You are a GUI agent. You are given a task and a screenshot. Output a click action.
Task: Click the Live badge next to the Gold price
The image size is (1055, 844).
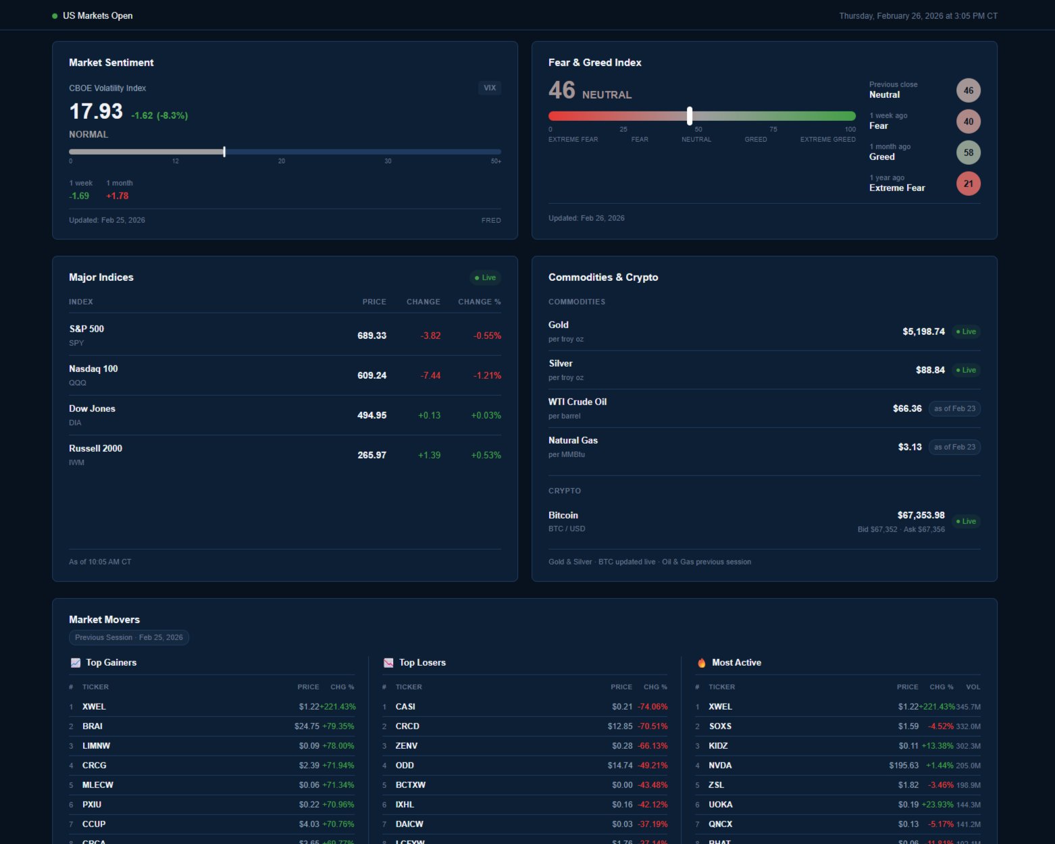pos(965,332)
